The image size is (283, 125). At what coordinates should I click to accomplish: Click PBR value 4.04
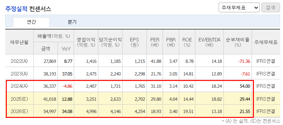coord(173,99)
